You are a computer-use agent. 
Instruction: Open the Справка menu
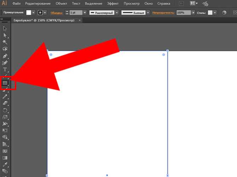coord(164,4)
